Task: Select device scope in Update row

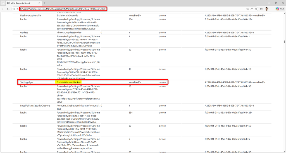Action: [162, 33]
